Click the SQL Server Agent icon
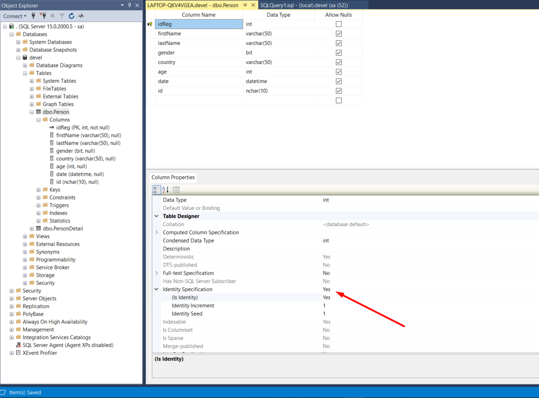Image resolution: width=539 pixels, height=398 pixels. pos(18,345)
